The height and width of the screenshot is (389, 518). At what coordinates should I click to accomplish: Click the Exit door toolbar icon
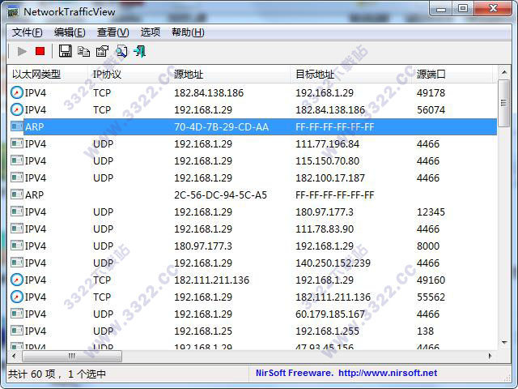point(139,51)
